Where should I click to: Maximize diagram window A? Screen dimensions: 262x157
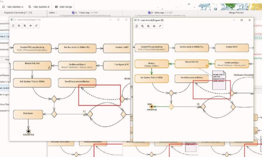118,20
